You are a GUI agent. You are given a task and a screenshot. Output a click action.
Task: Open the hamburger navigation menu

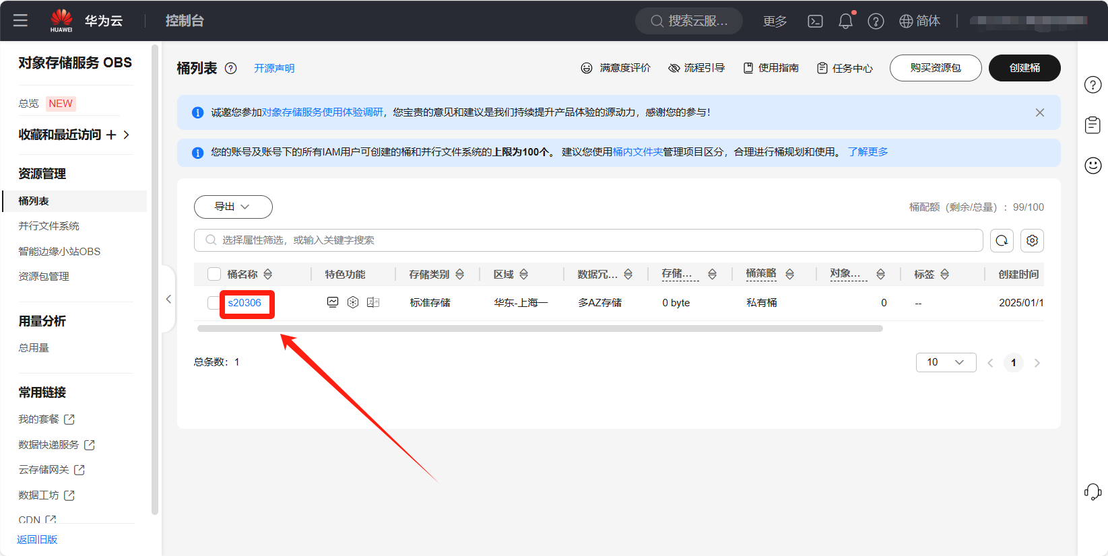click(x=20, y=21)
